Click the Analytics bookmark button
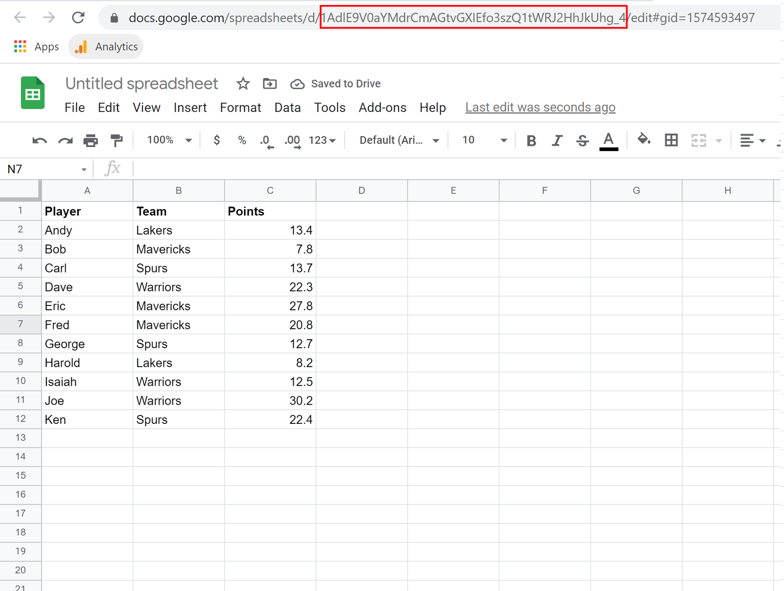This screenshot has height=591, width=784. (106, 47)
